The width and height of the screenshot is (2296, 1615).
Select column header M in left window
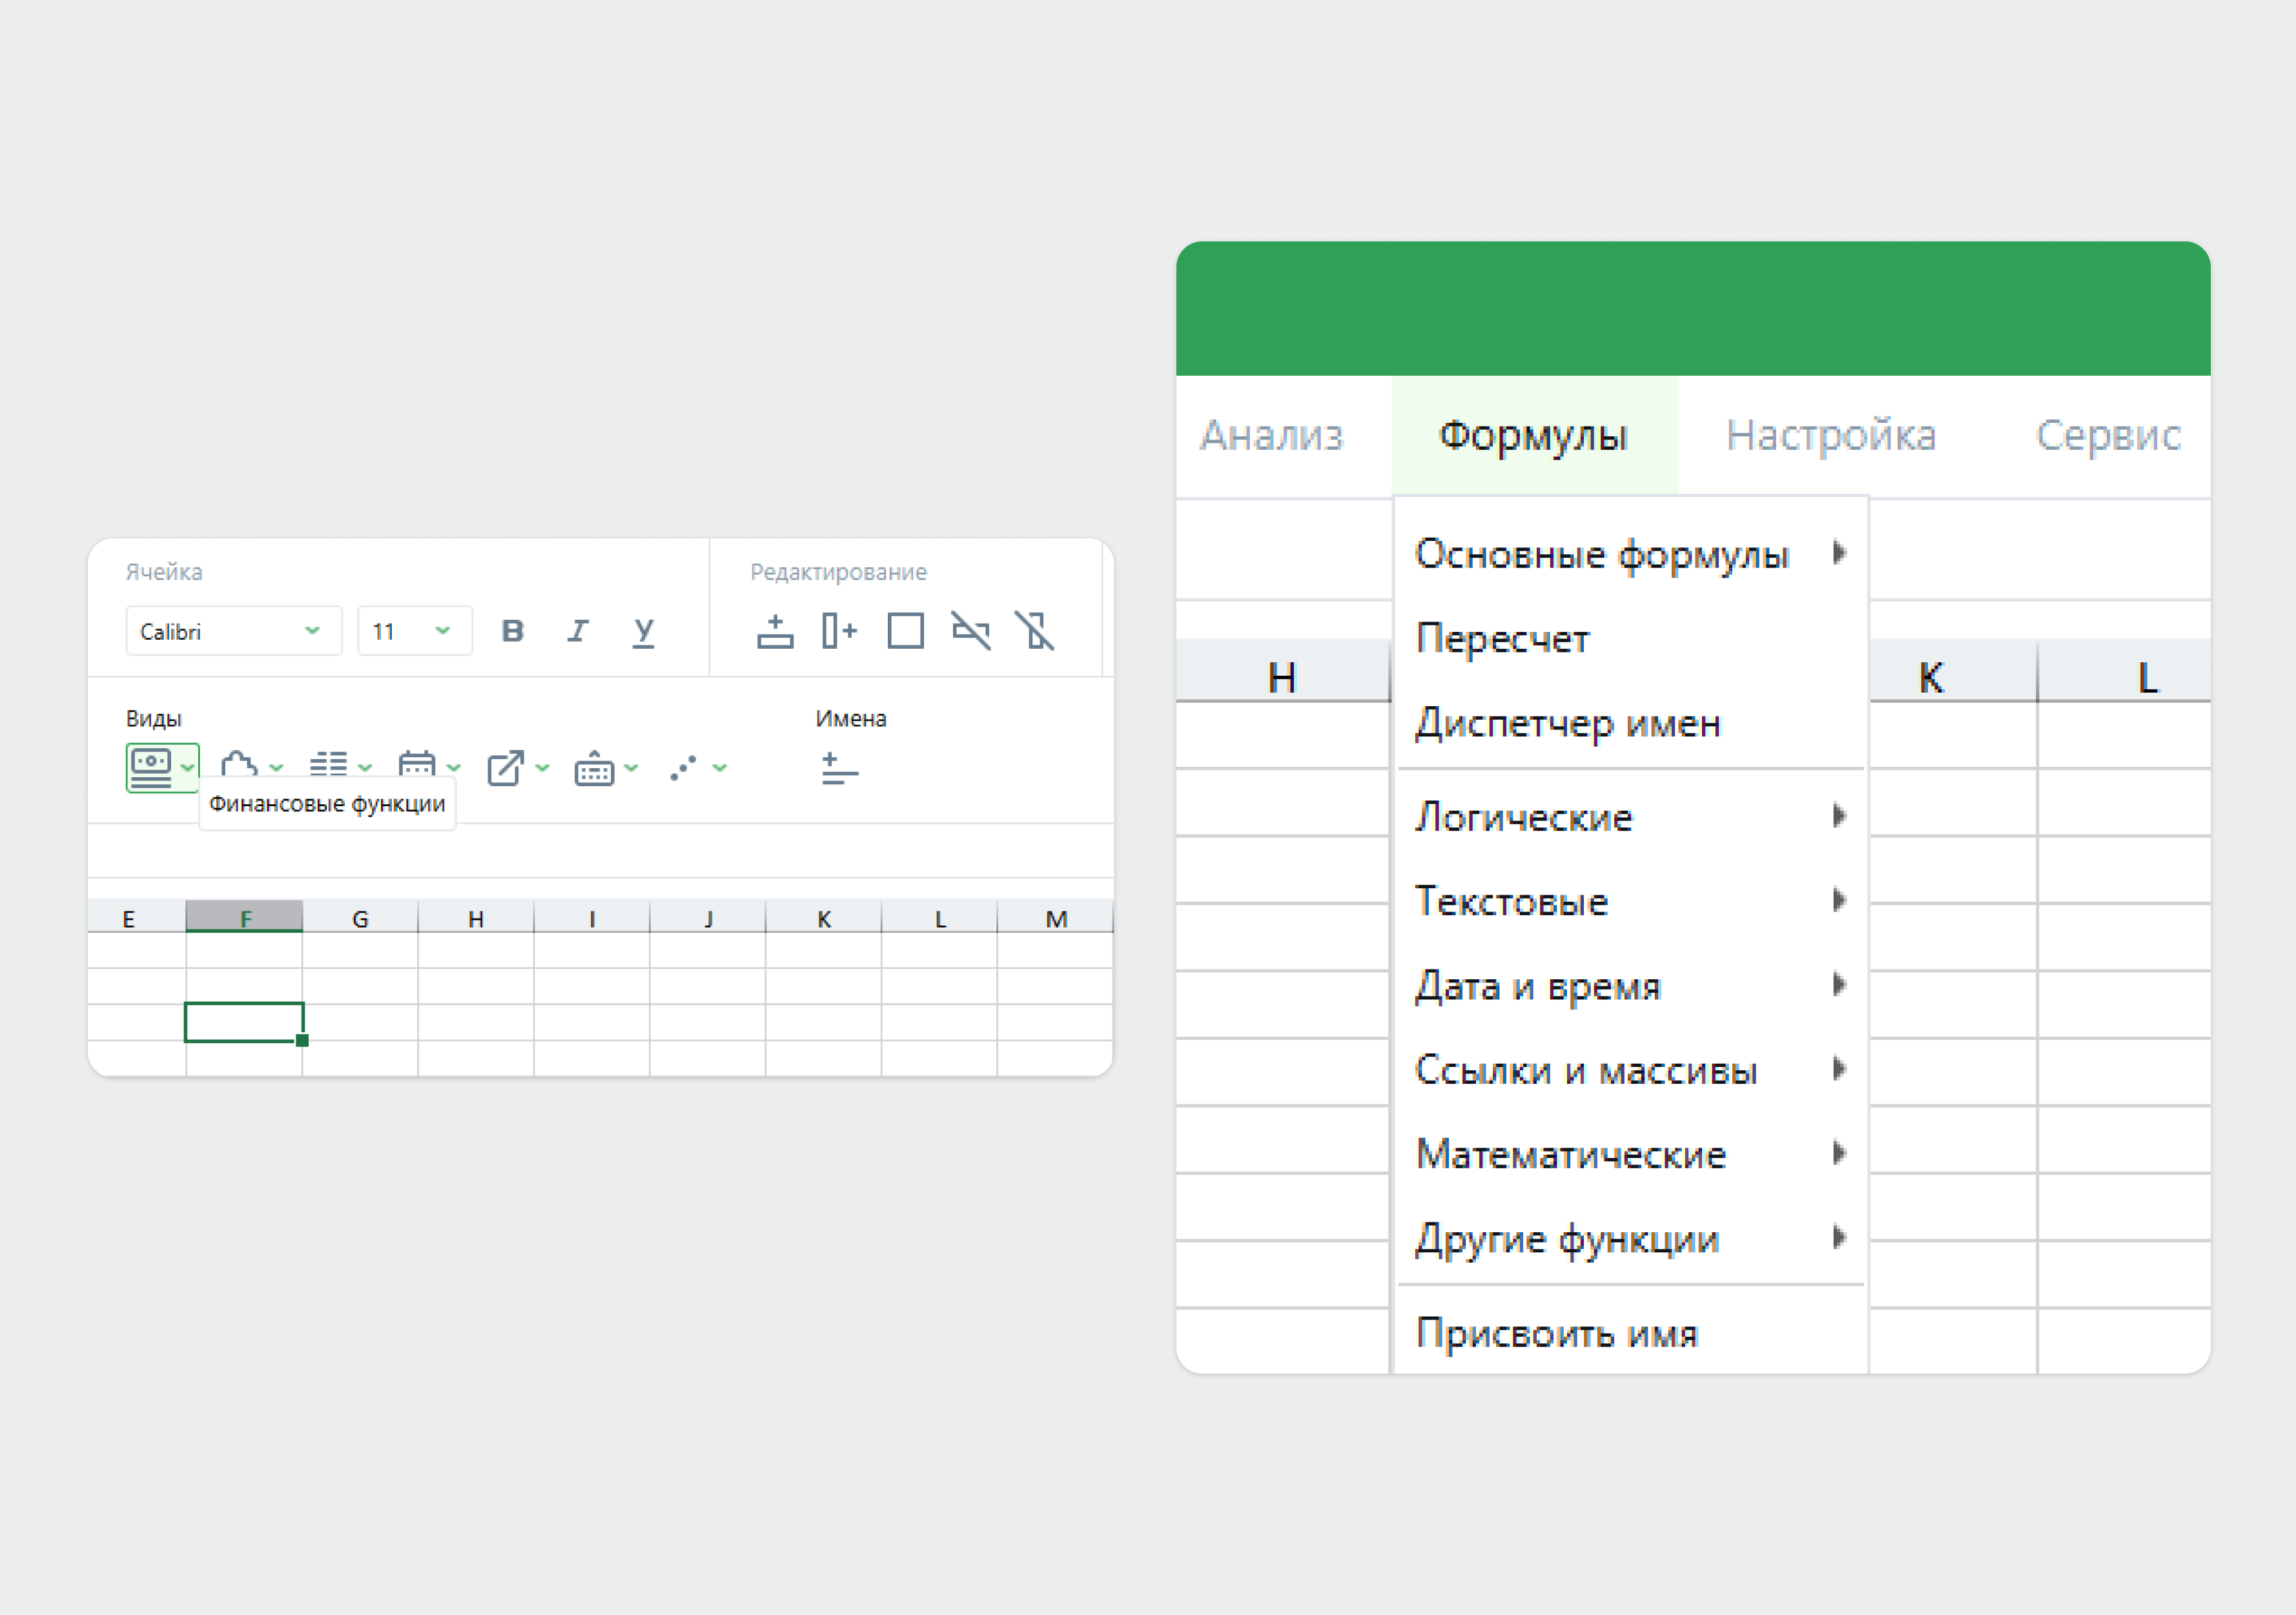(x=1056, y=918)
